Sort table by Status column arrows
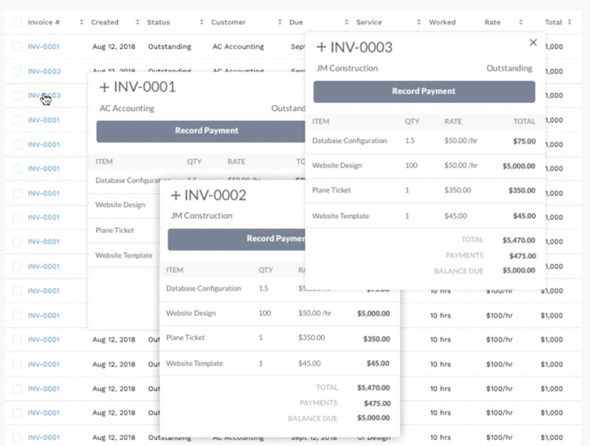The image size is (590, 446). [x=201, y=22]
